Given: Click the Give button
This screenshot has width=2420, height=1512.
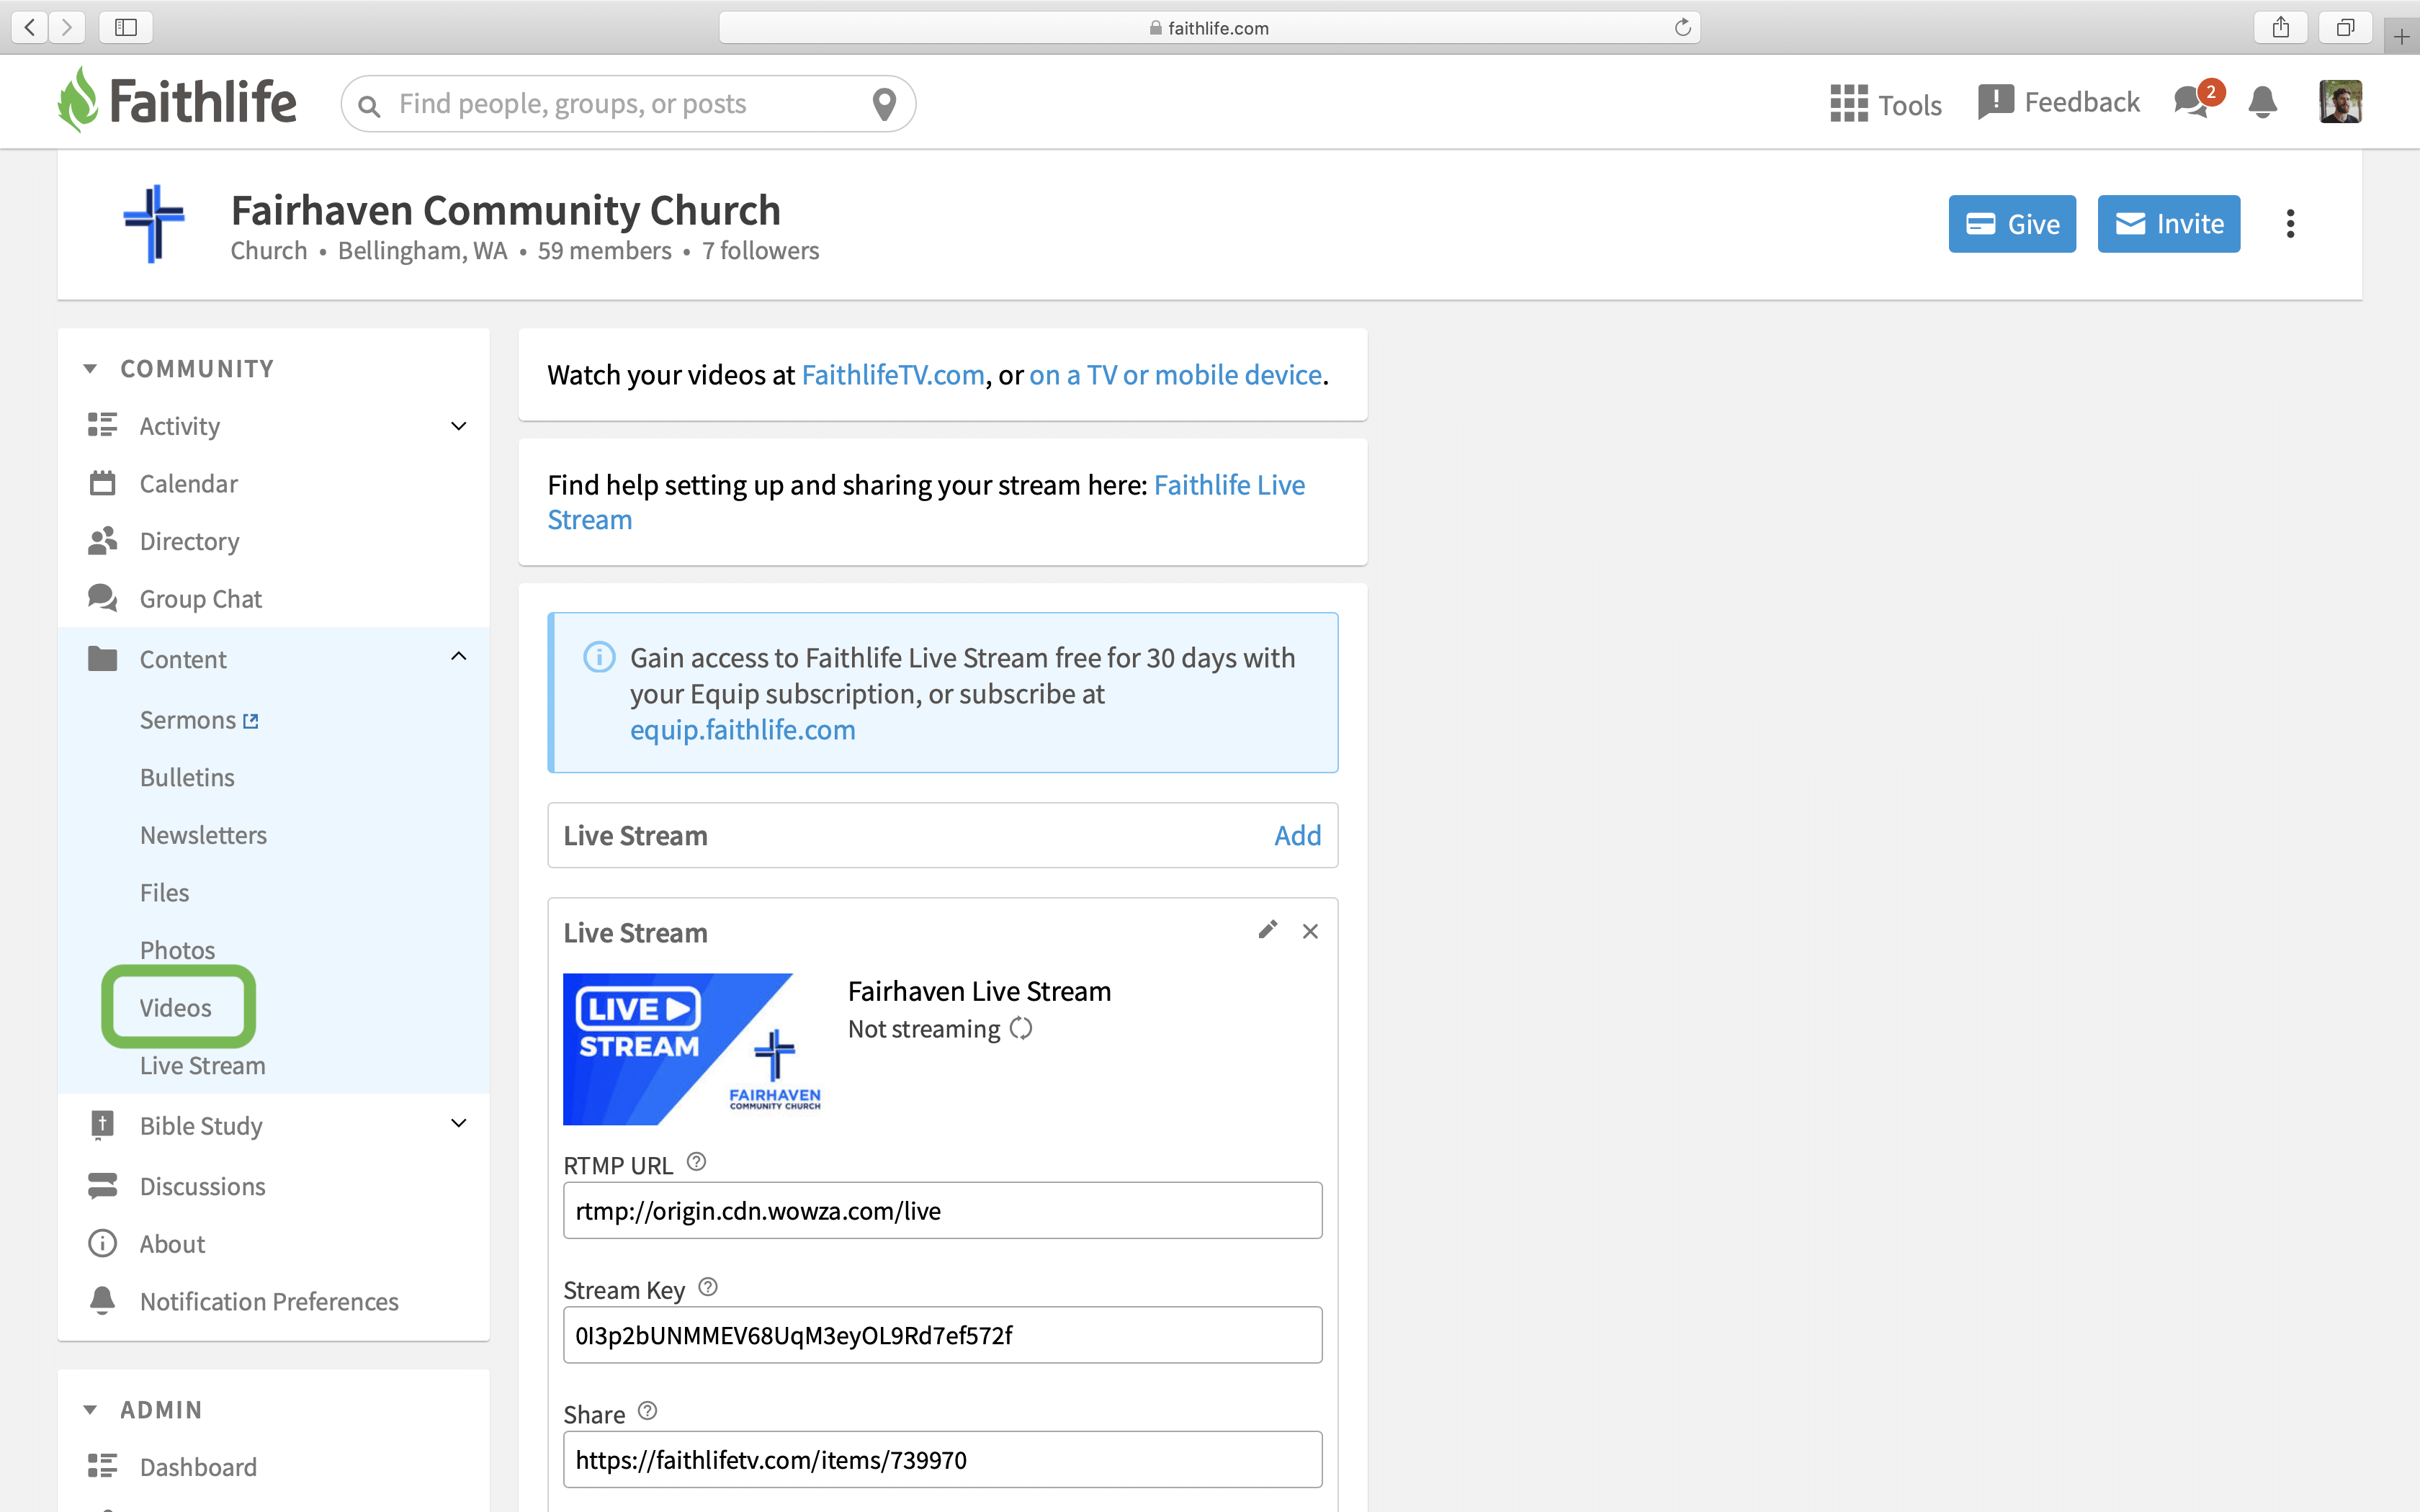Looking at the screenshot, I should coord(2012,224).
